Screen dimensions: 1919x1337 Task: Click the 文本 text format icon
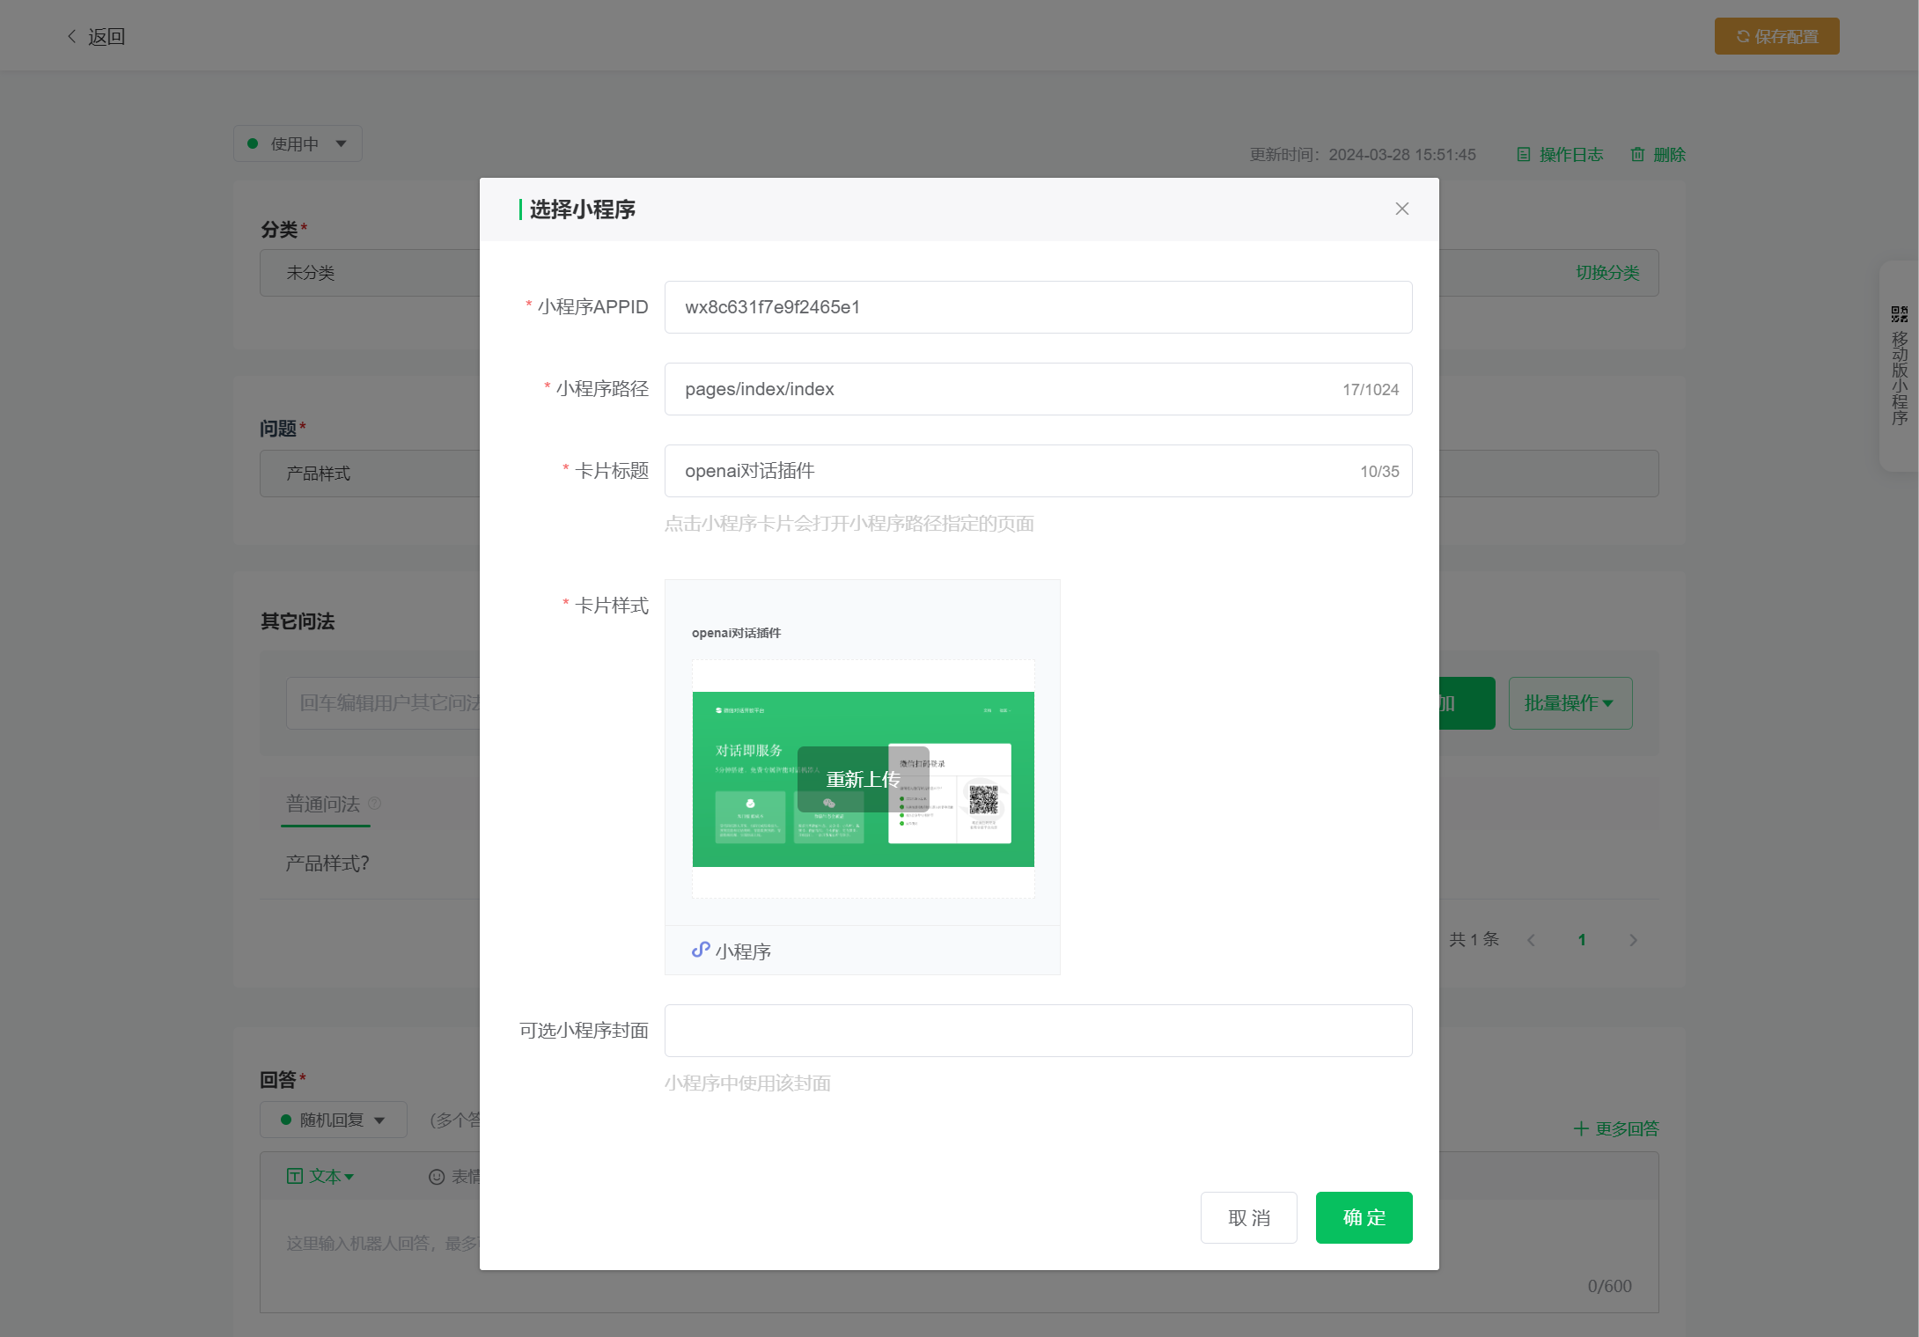pos(295,1176)
